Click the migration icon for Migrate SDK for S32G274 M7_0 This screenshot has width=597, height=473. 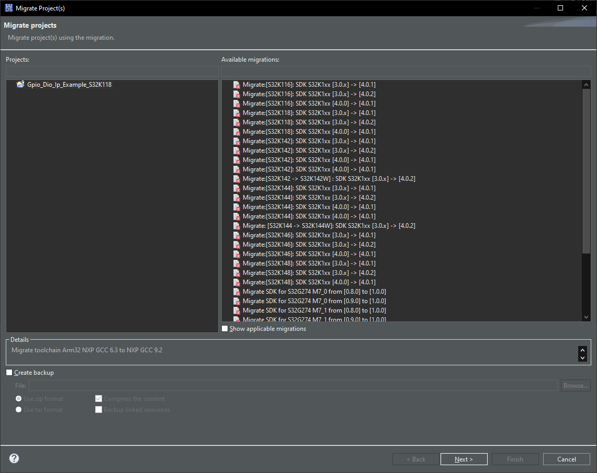click(x=236, y=291)
